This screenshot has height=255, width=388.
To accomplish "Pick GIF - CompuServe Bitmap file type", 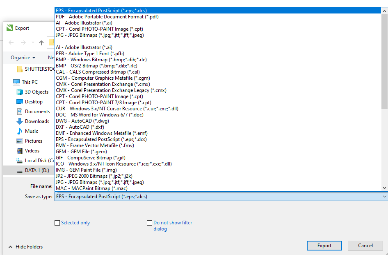I will [91, 158].
